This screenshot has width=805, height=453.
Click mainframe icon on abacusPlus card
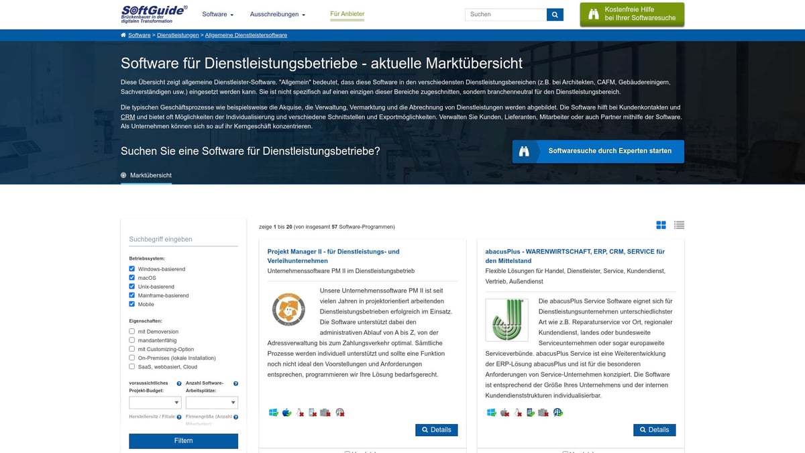(543, 413)
